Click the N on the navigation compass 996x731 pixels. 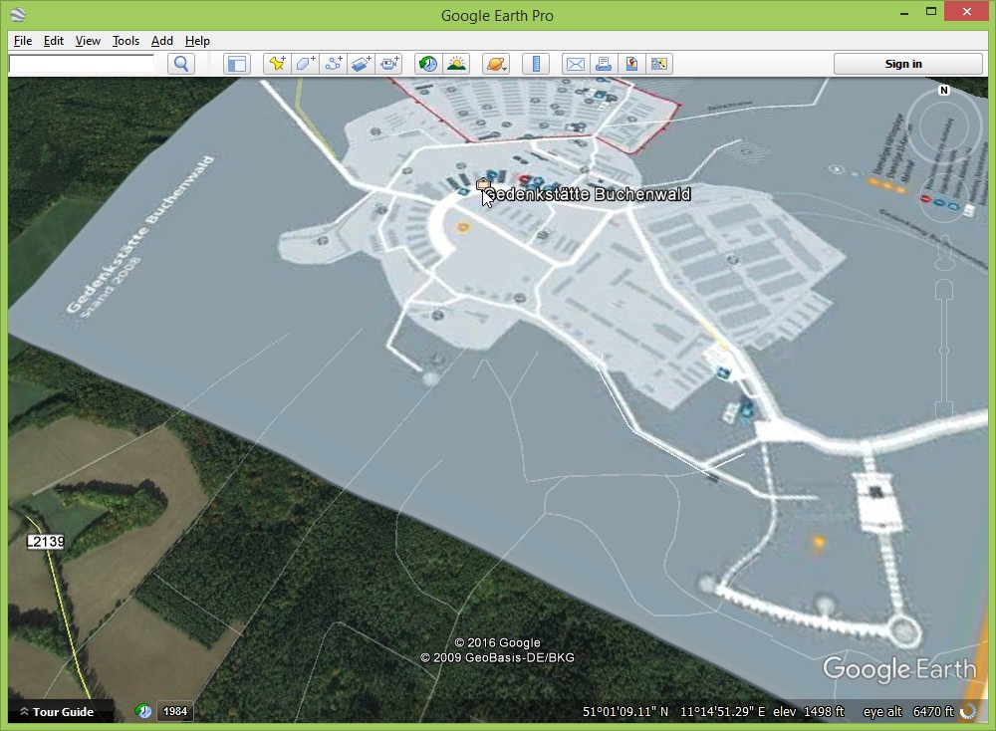[944, 91]
